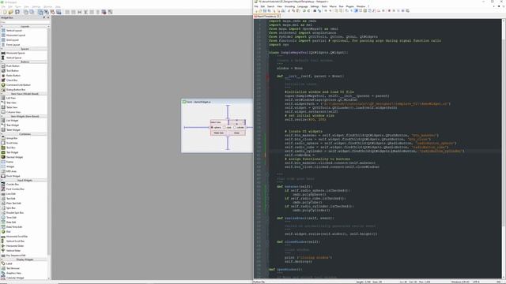The image size is (506, 284).
Task: Collapse the Input Widgets category
Action: point(25,180)
